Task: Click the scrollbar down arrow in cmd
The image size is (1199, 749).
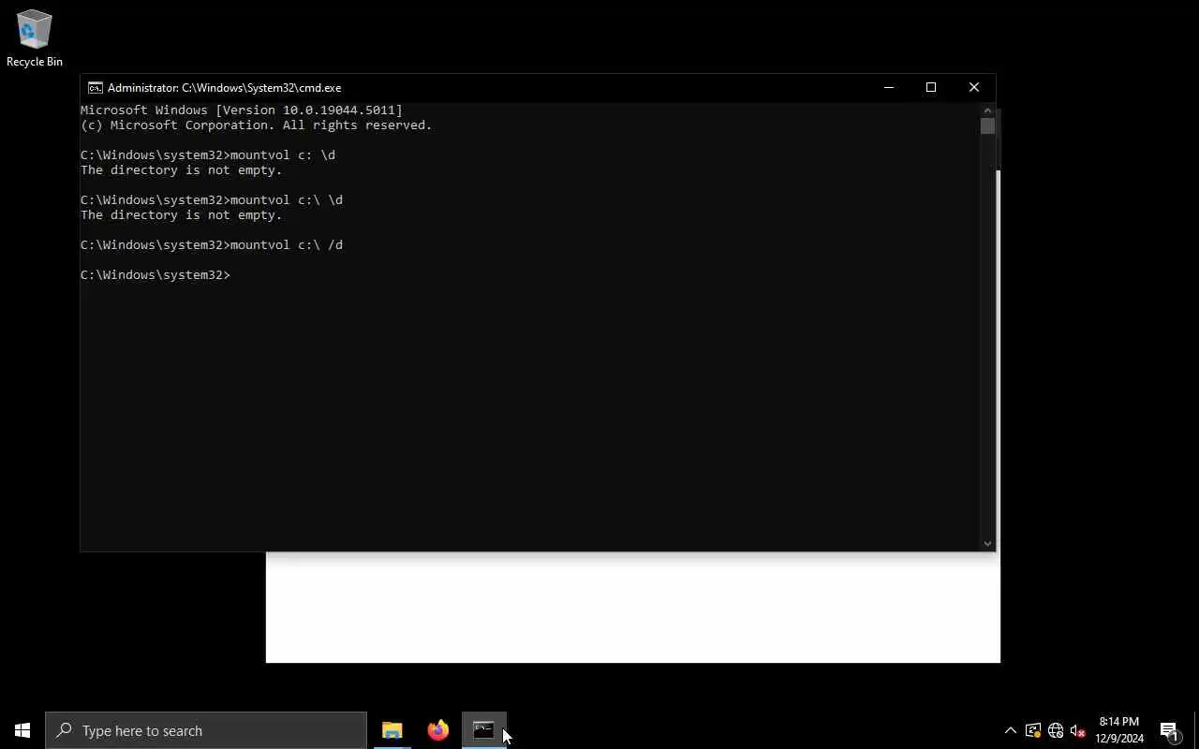Action: coord(987,543)
